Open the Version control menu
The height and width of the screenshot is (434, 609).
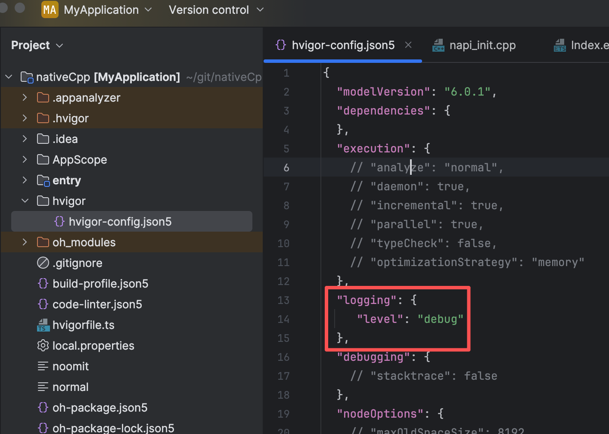215,10
